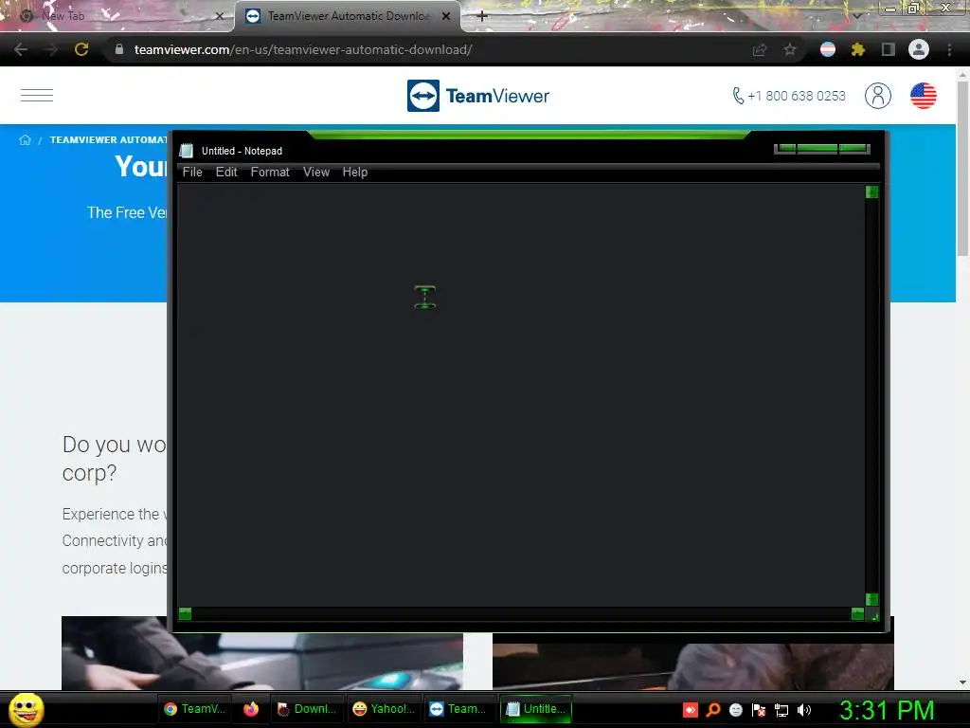Go to TeamViewer home breadcrumb icon
The image size is (970, 728).
click(x=25, y=140)
